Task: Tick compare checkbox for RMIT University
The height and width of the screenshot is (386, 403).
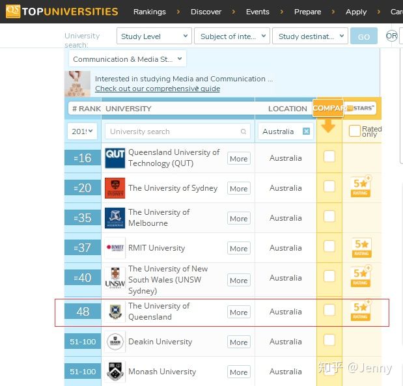Action: click(329, 246)
